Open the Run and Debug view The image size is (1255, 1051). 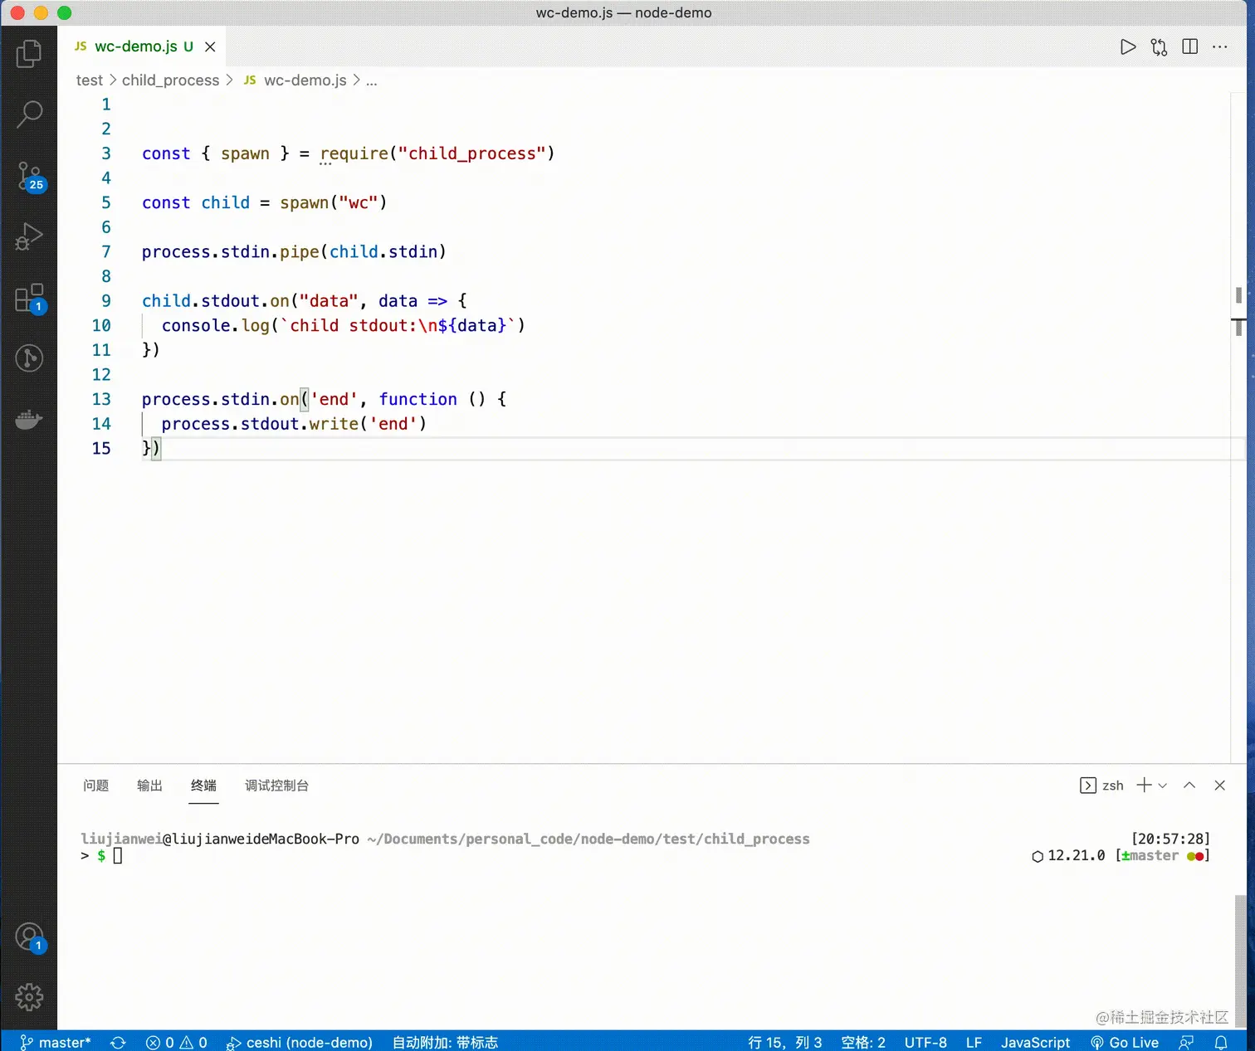(29, 236)
